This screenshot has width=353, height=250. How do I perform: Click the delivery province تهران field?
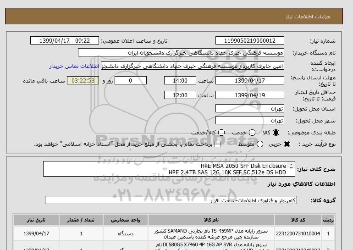point(250,108)
